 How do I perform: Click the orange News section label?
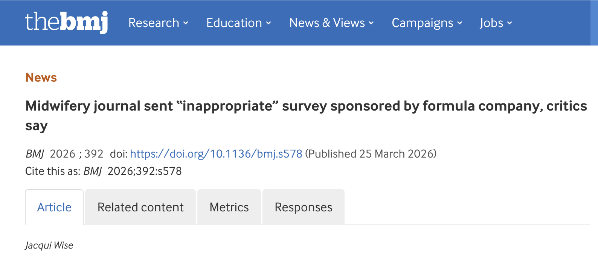click(x=41, y=77)
